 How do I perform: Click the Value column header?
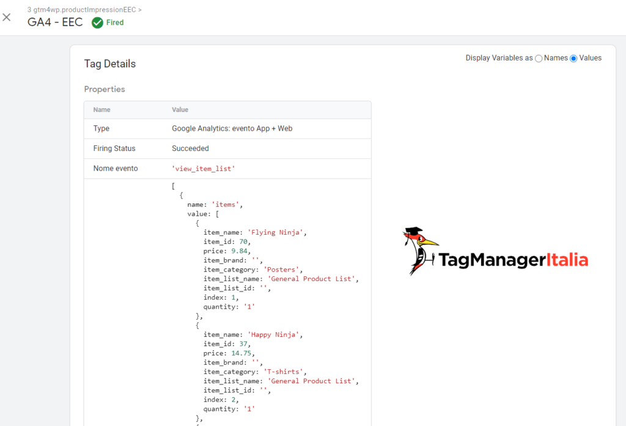pyautogui.click(x=180, y=110)
